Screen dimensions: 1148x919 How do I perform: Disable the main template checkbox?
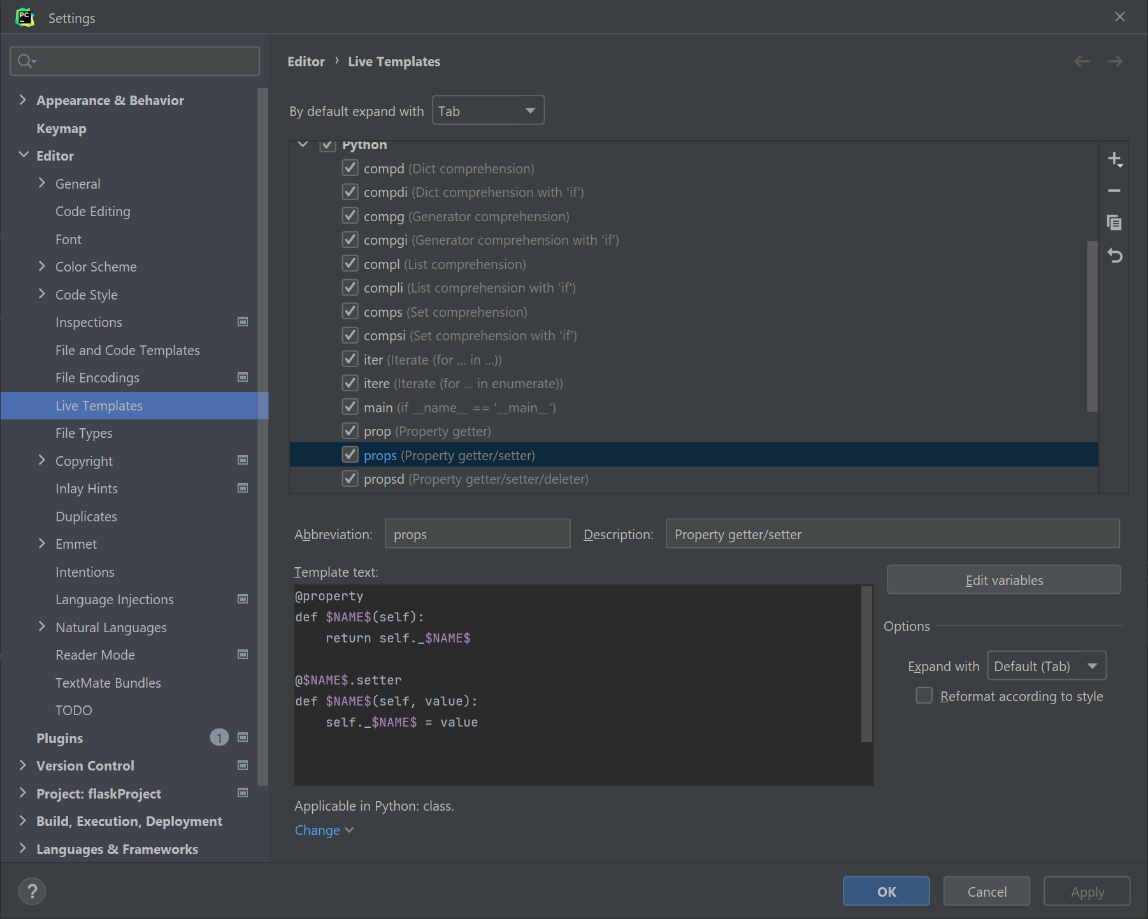click(350, 407)
